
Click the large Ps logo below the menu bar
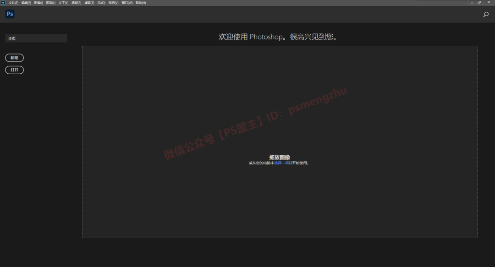pos(10,14)
